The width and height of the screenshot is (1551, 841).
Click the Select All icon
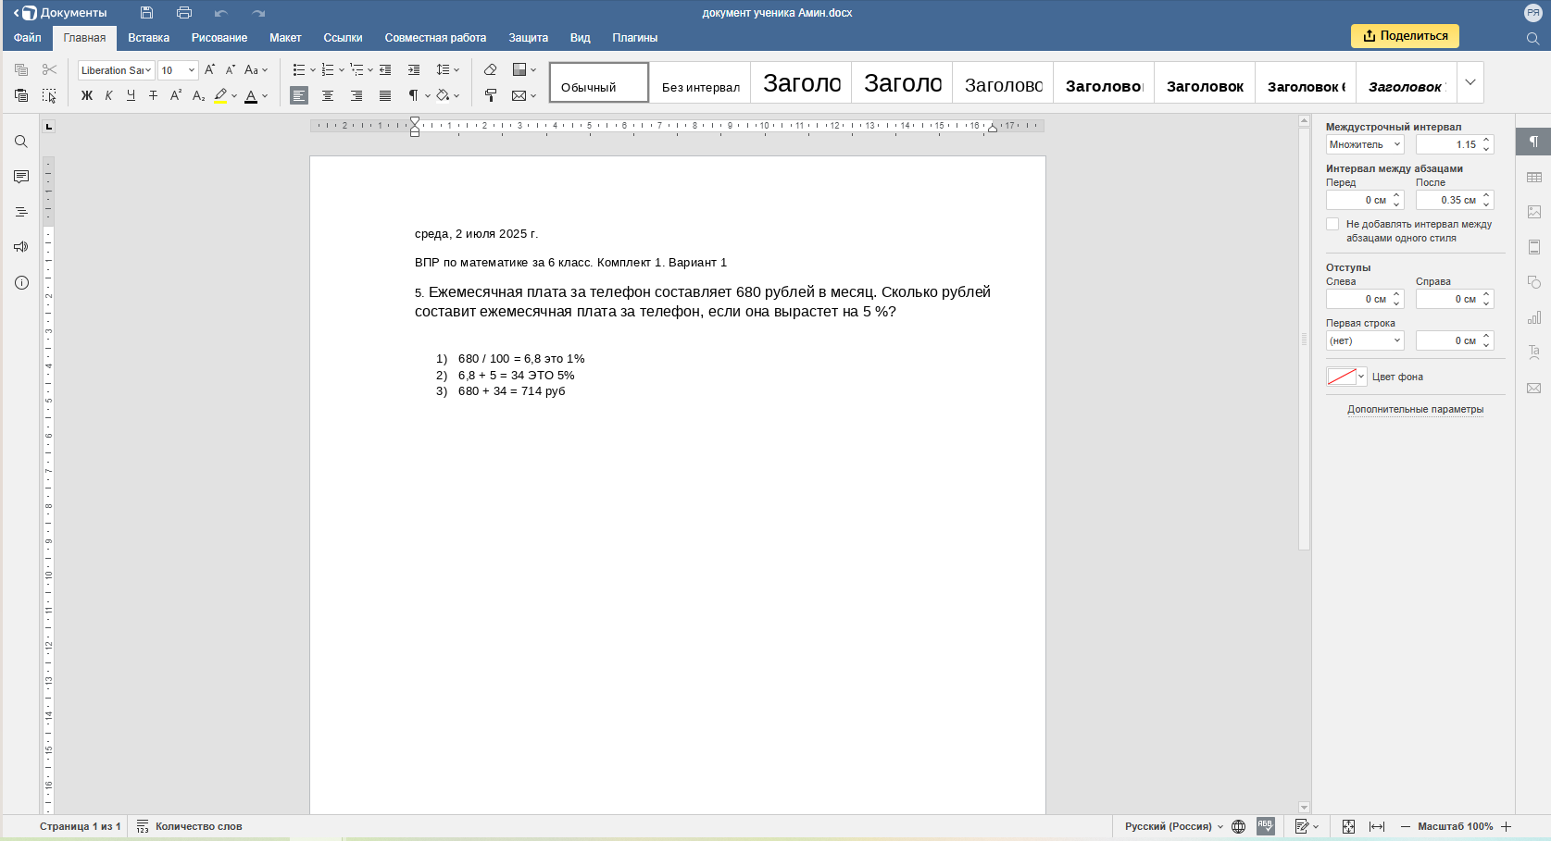[x=49, y=95]
